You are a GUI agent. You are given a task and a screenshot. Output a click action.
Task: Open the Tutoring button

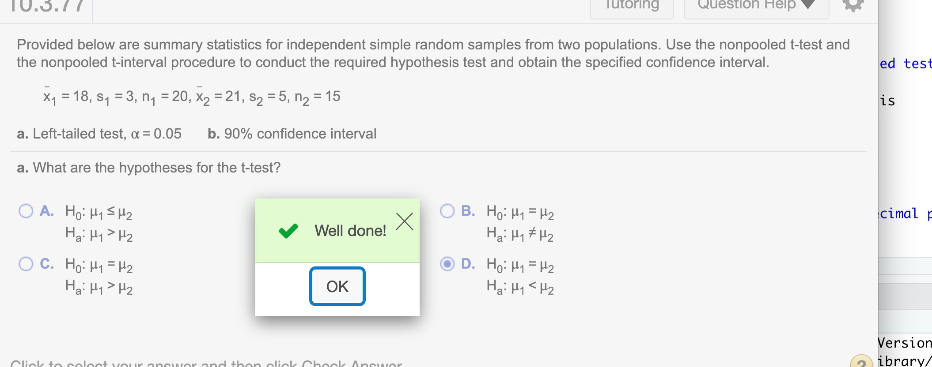(x=632, y=6)
